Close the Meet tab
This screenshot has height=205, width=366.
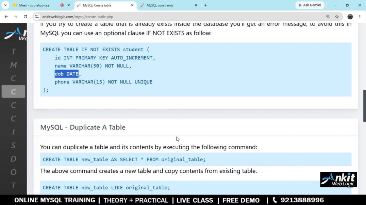pyautogui.click(x=69, y=5)
